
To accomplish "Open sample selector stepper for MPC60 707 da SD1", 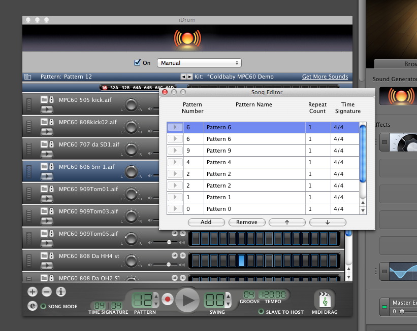I will point(51,144).
